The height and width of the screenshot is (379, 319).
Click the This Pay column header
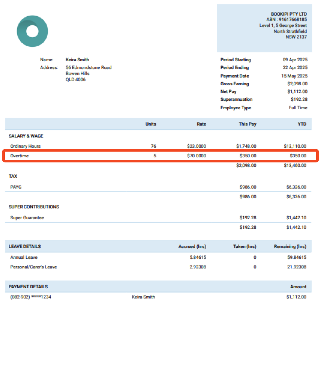(247, 124)
